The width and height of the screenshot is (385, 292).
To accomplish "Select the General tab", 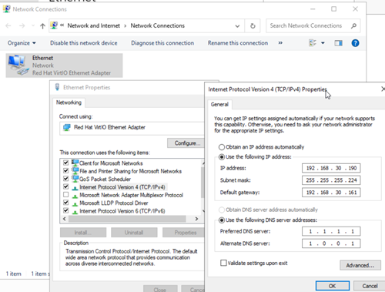I will point(219,104).
